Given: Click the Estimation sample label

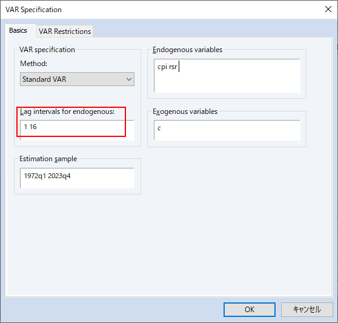Looking at the screenshot, I should pyautogui.click(x=48, y=159).
